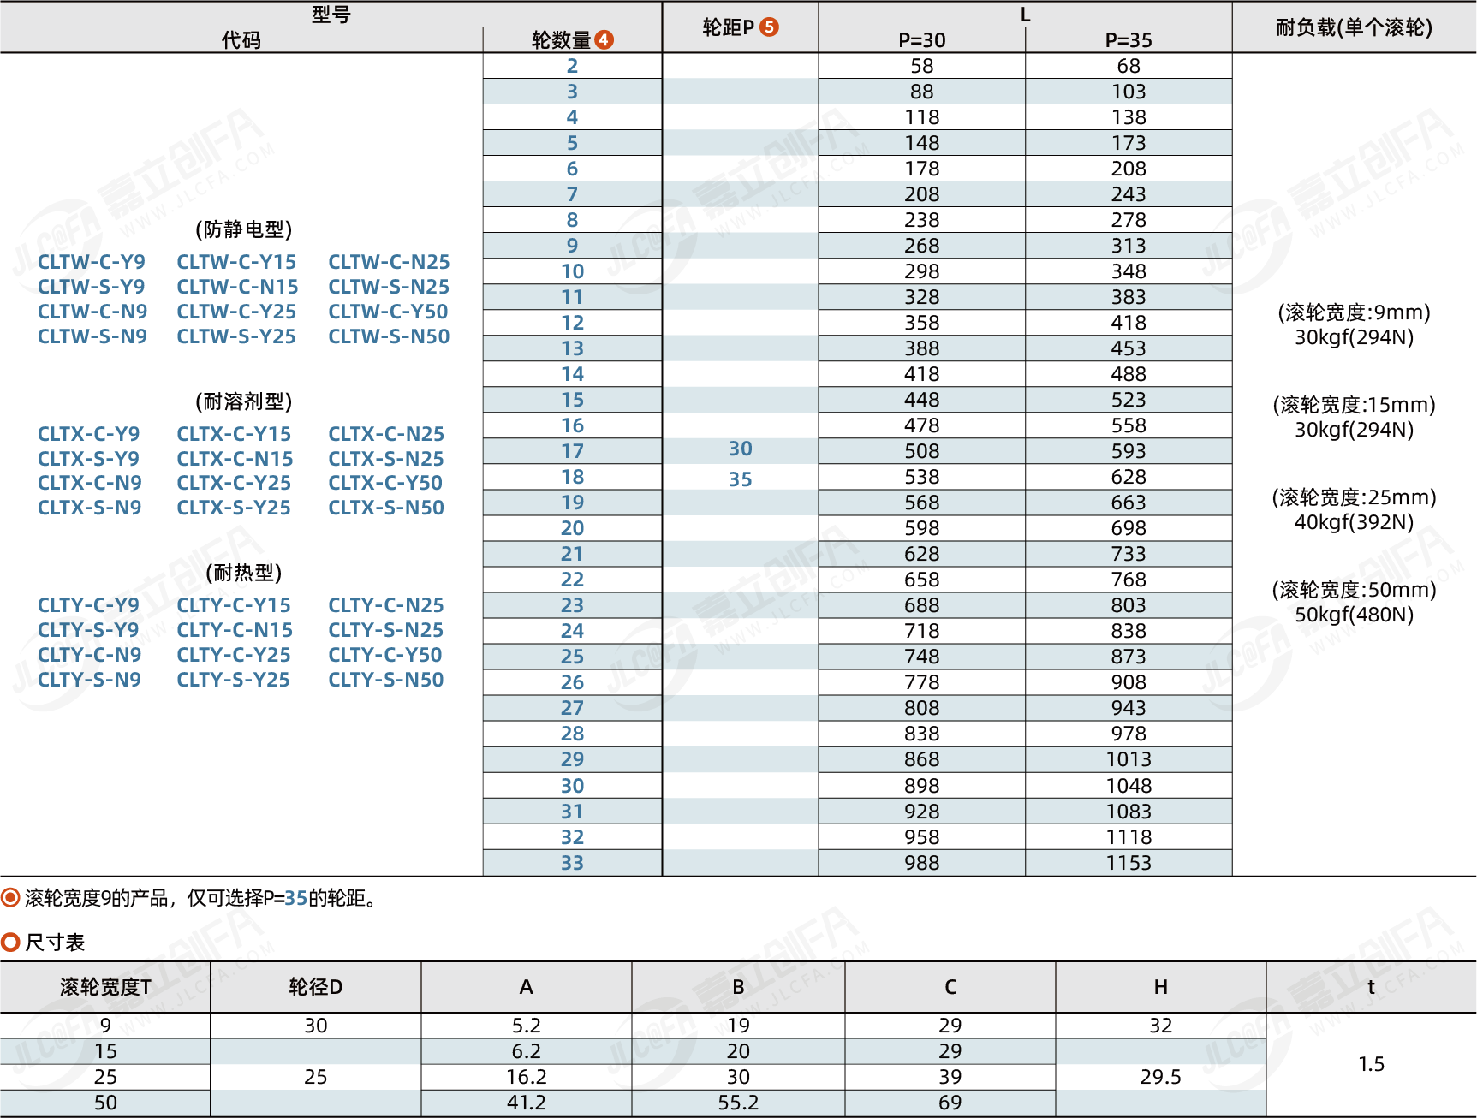Screen dimensions: 1477x1118
Task: Choose model code CLTY-S-Y25
Action: pos(234,680)
